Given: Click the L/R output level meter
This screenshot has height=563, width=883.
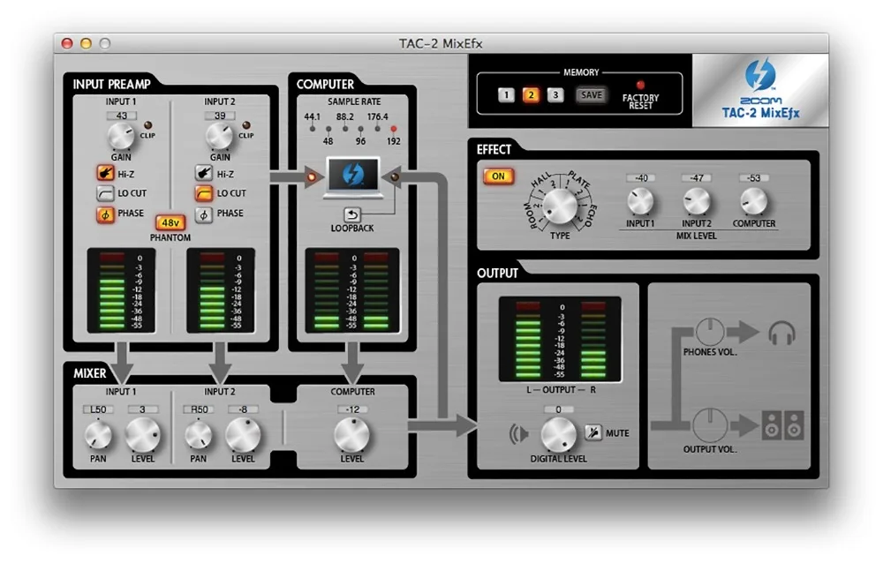Looking at the screenshot, I should pyautogui.click(x=561, y=340).
